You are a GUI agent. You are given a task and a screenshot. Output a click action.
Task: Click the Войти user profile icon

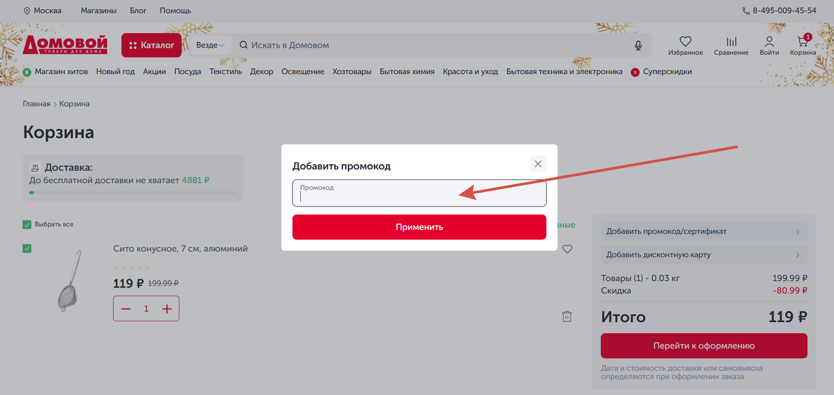[x=769, y=41]
